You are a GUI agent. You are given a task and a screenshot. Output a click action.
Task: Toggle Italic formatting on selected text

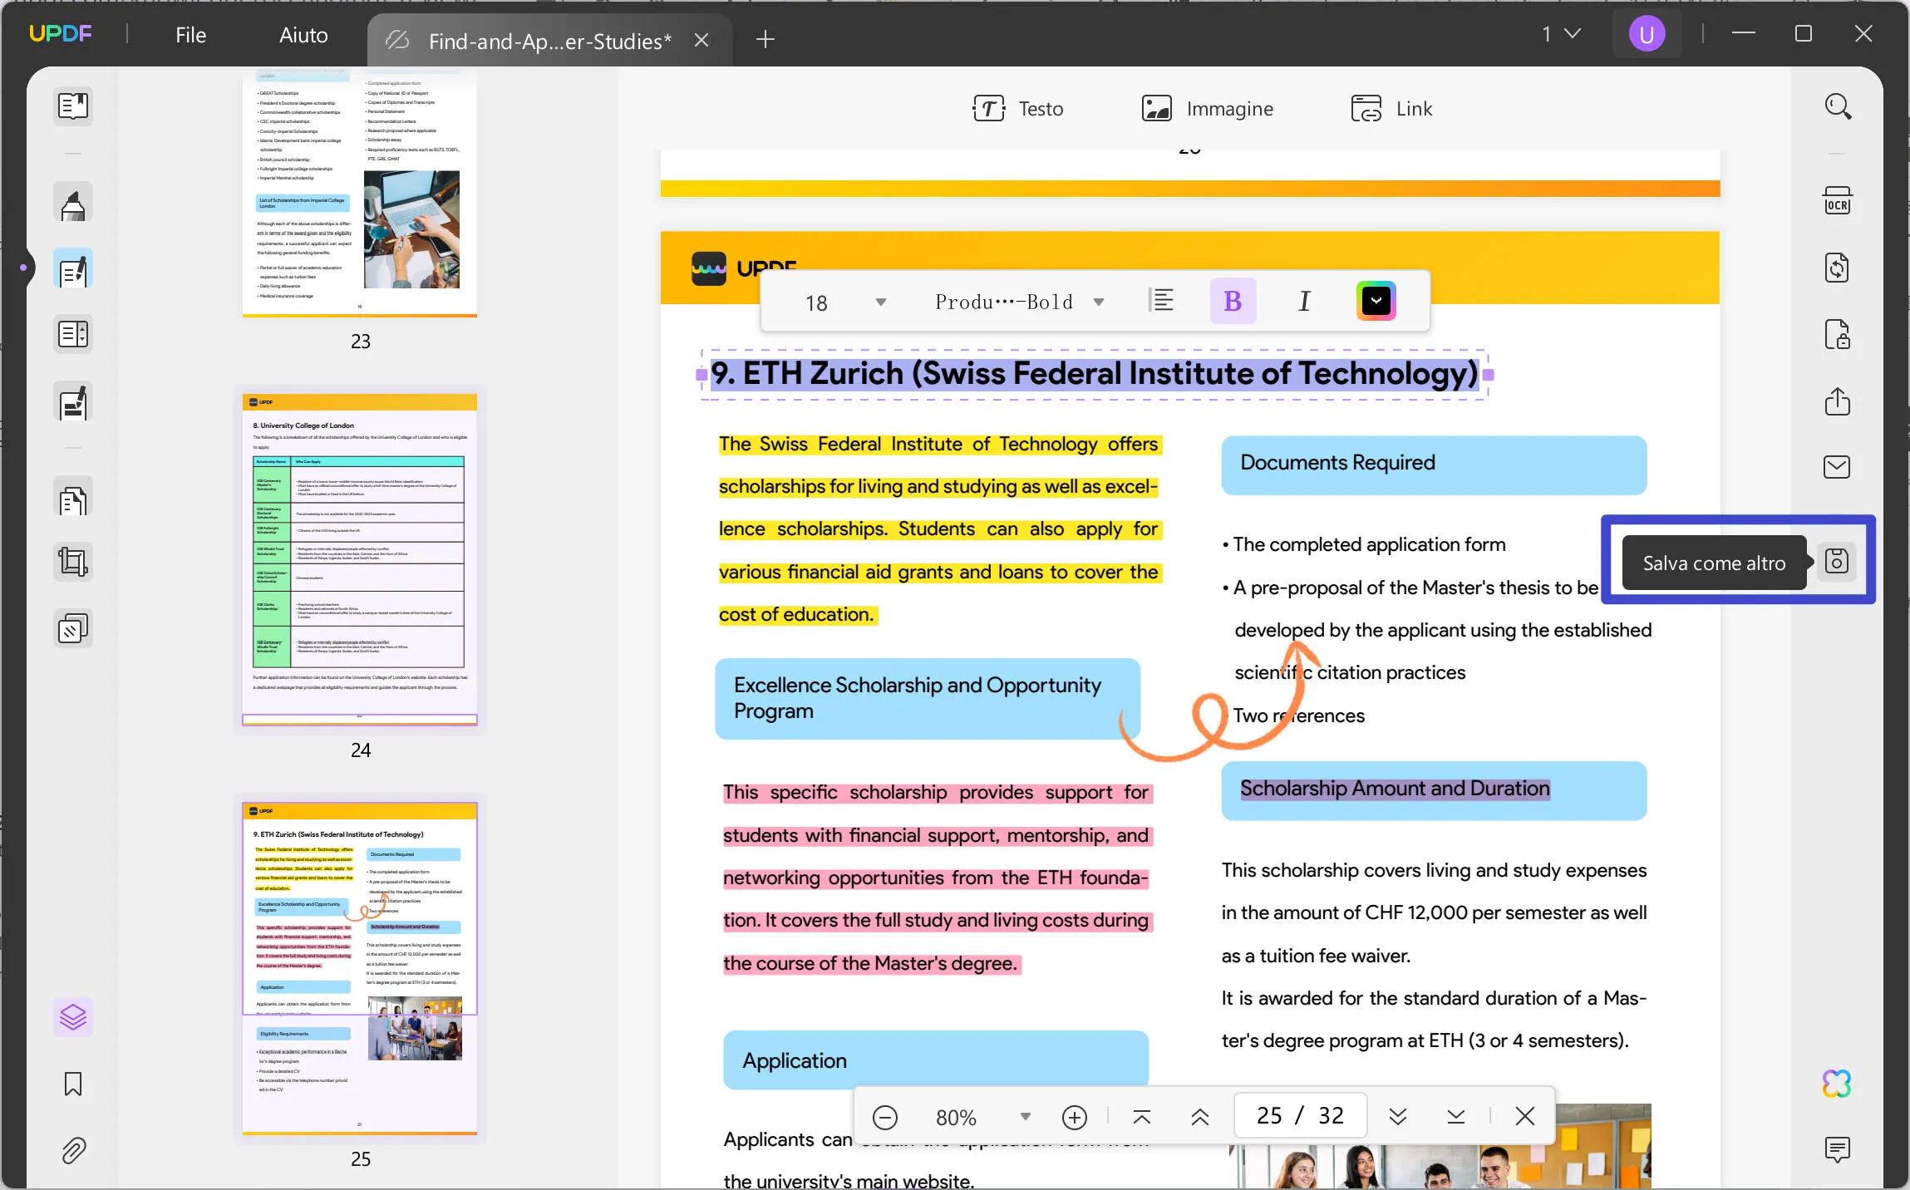1304,300
